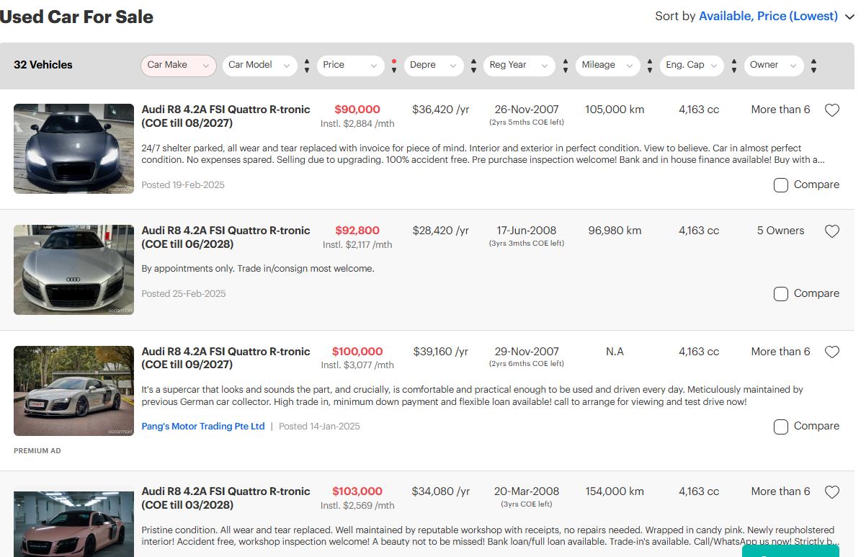This screenshot has height=557, width=866.
Task: Sort Eng. Cap ascending with up arrow
Action: click(733, 61)
